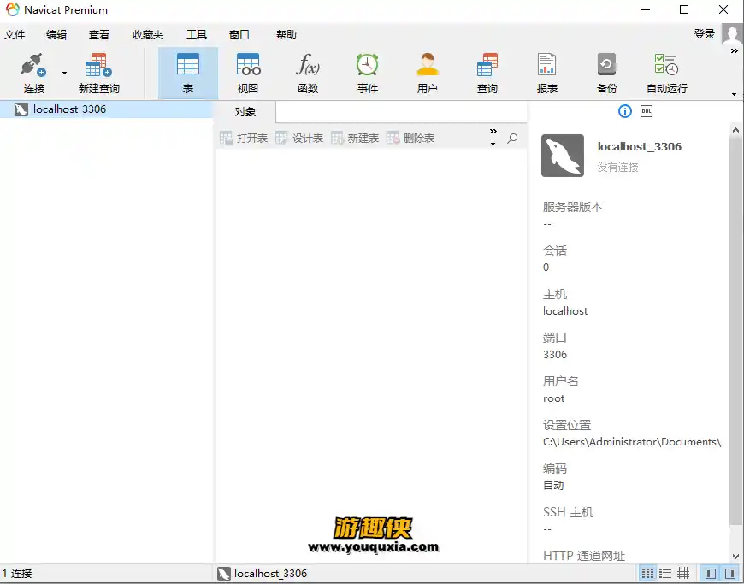Switch to list view in status bar
Image resolution: width=744 pixels, height=584 pixels.
click(x=665, y=574)
